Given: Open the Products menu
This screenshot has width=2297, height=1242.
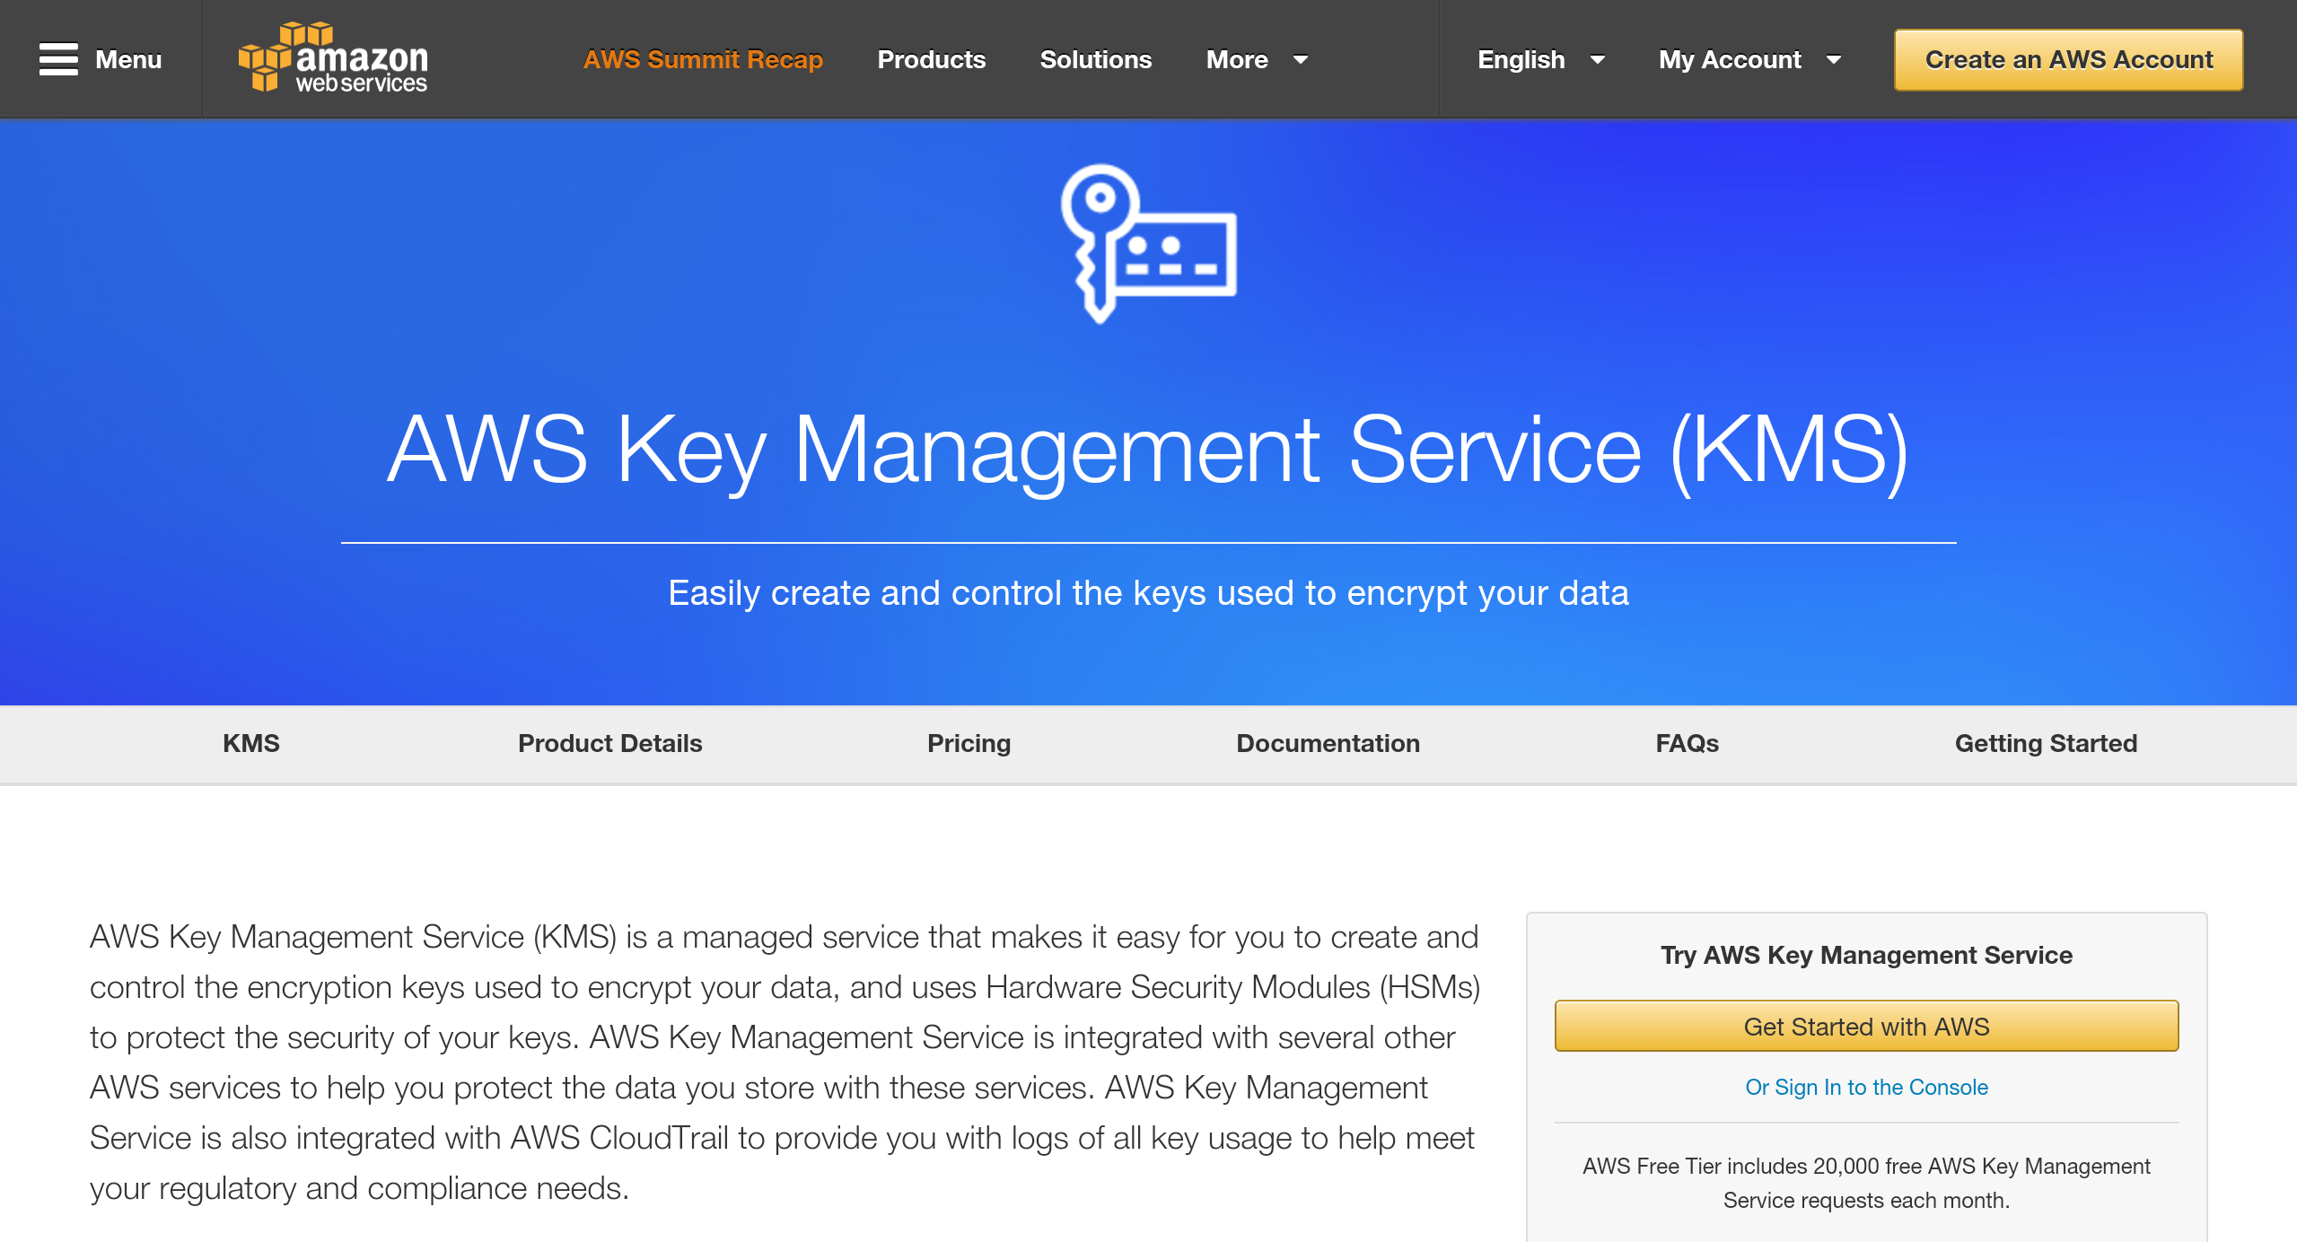Looking at the screenshot, I should point(931,59).
